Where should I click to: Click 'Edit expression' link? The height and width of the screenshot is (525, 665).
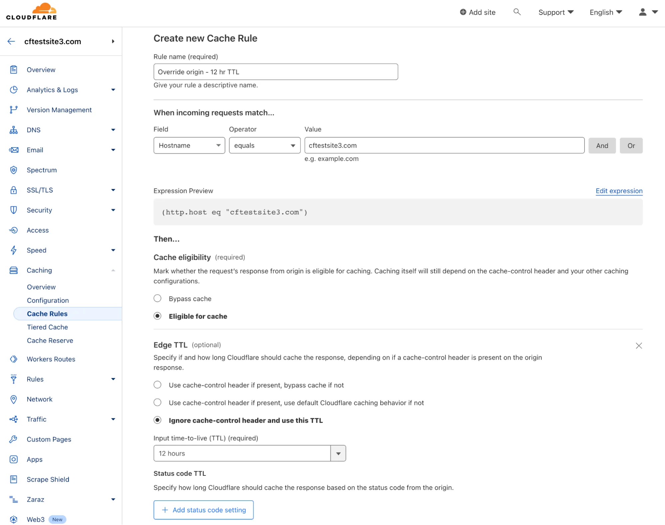click(x=619, y=191)
